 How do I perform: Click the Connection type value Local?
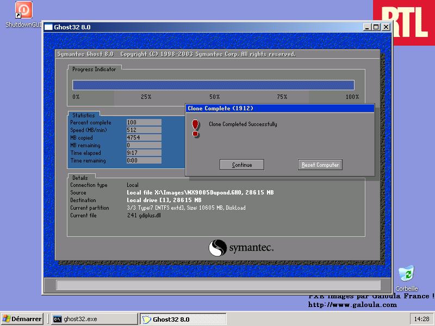133,185
